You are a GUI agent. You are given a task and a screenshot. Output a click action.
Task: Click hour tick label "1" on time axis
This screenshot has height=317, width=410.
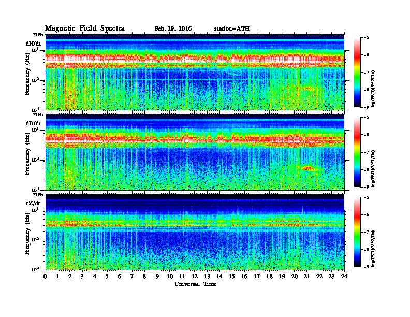coord(58,277)
